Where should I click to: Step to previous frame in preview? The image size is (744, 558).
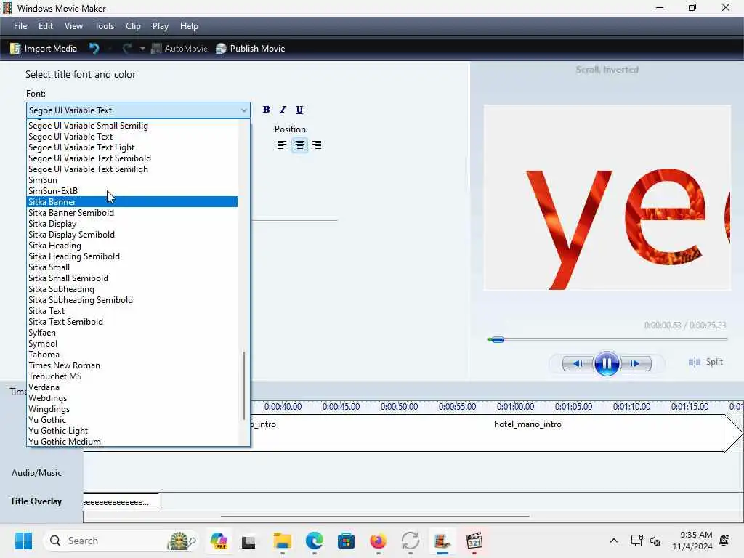click(x=578, y=364)
